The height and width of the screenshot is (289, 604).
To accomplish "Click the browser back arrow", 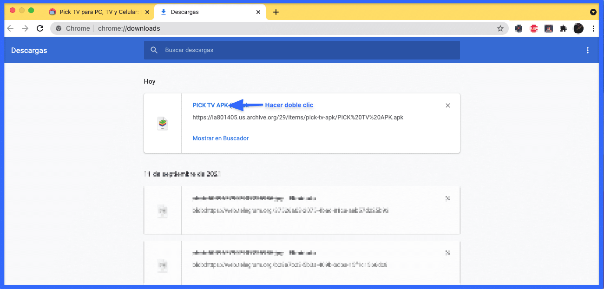I will pos(10,28).
